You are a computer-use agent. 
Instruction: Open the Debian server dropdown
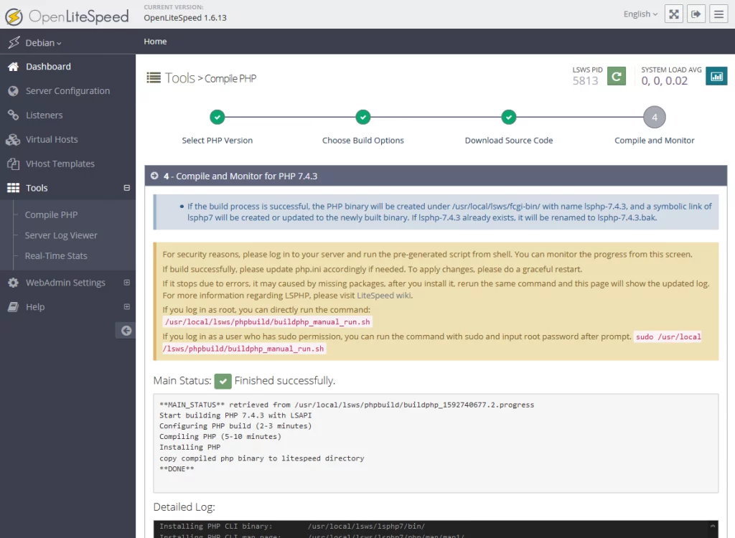pyautogui.click(x=43, y=42)
